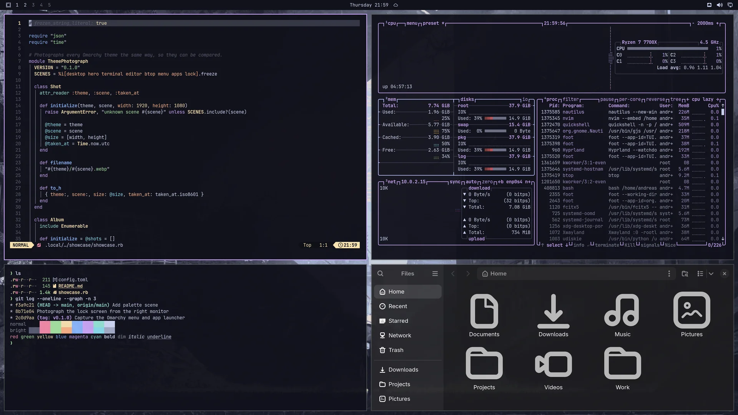The image size is (738, 415).
Task: Select Network in the Files sidebar
Action: (x=408, y=335)
